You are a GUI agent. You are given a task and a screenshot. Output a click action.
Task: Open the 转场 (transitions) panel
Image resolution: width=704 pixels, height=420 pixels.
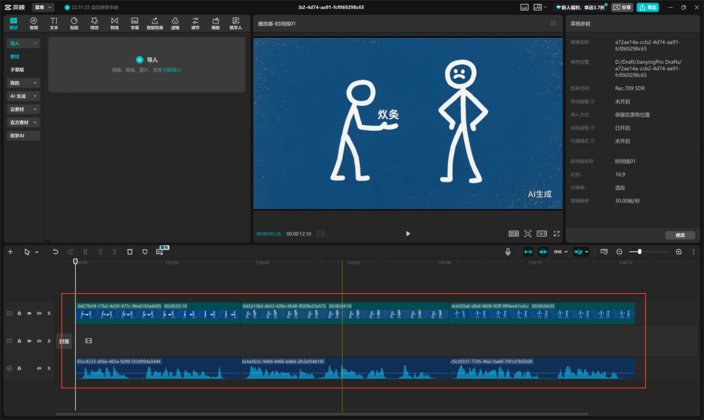click(115, 23)
